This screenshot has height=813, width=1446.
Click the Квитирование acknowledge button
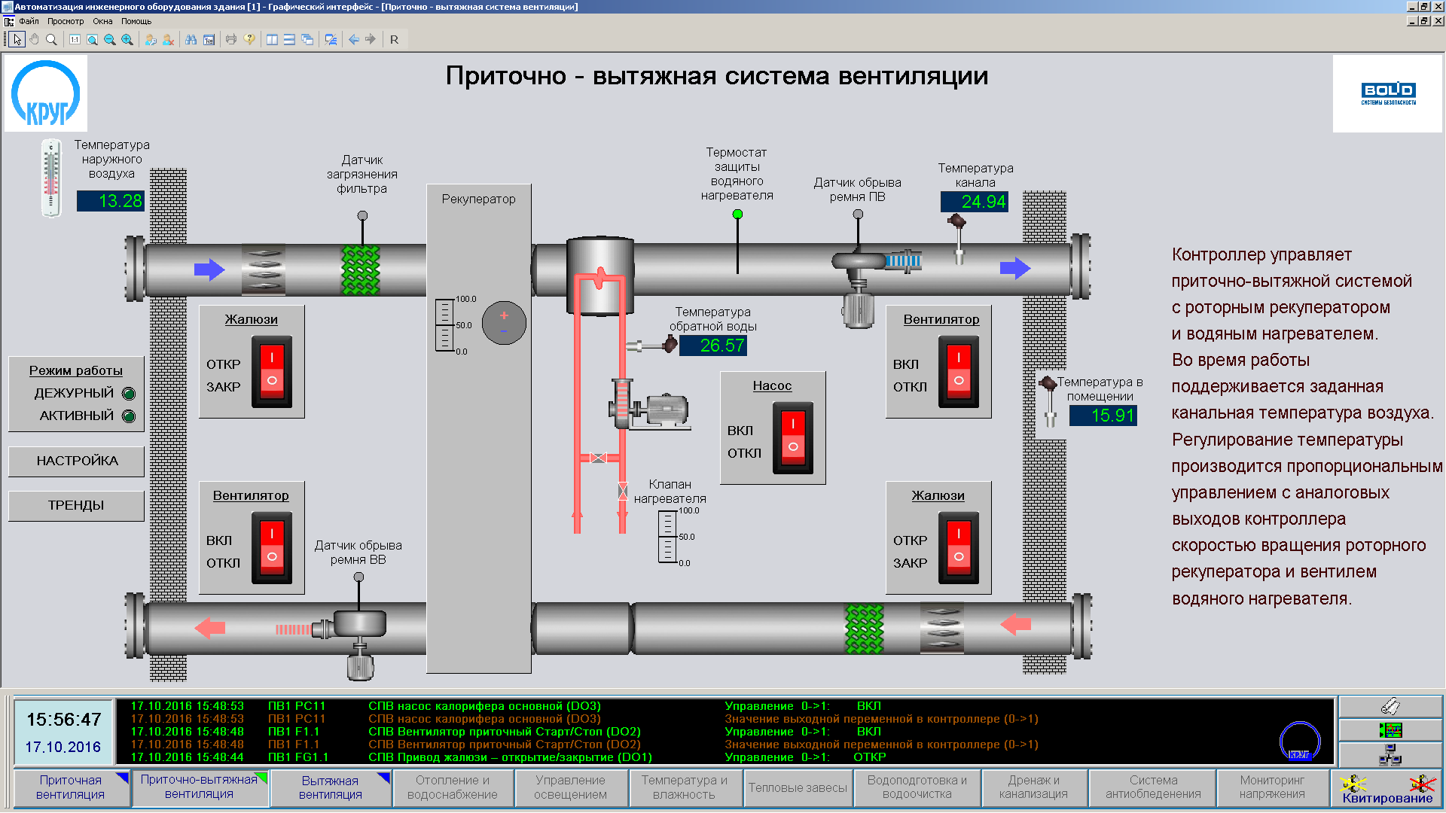pos(1387,789)
